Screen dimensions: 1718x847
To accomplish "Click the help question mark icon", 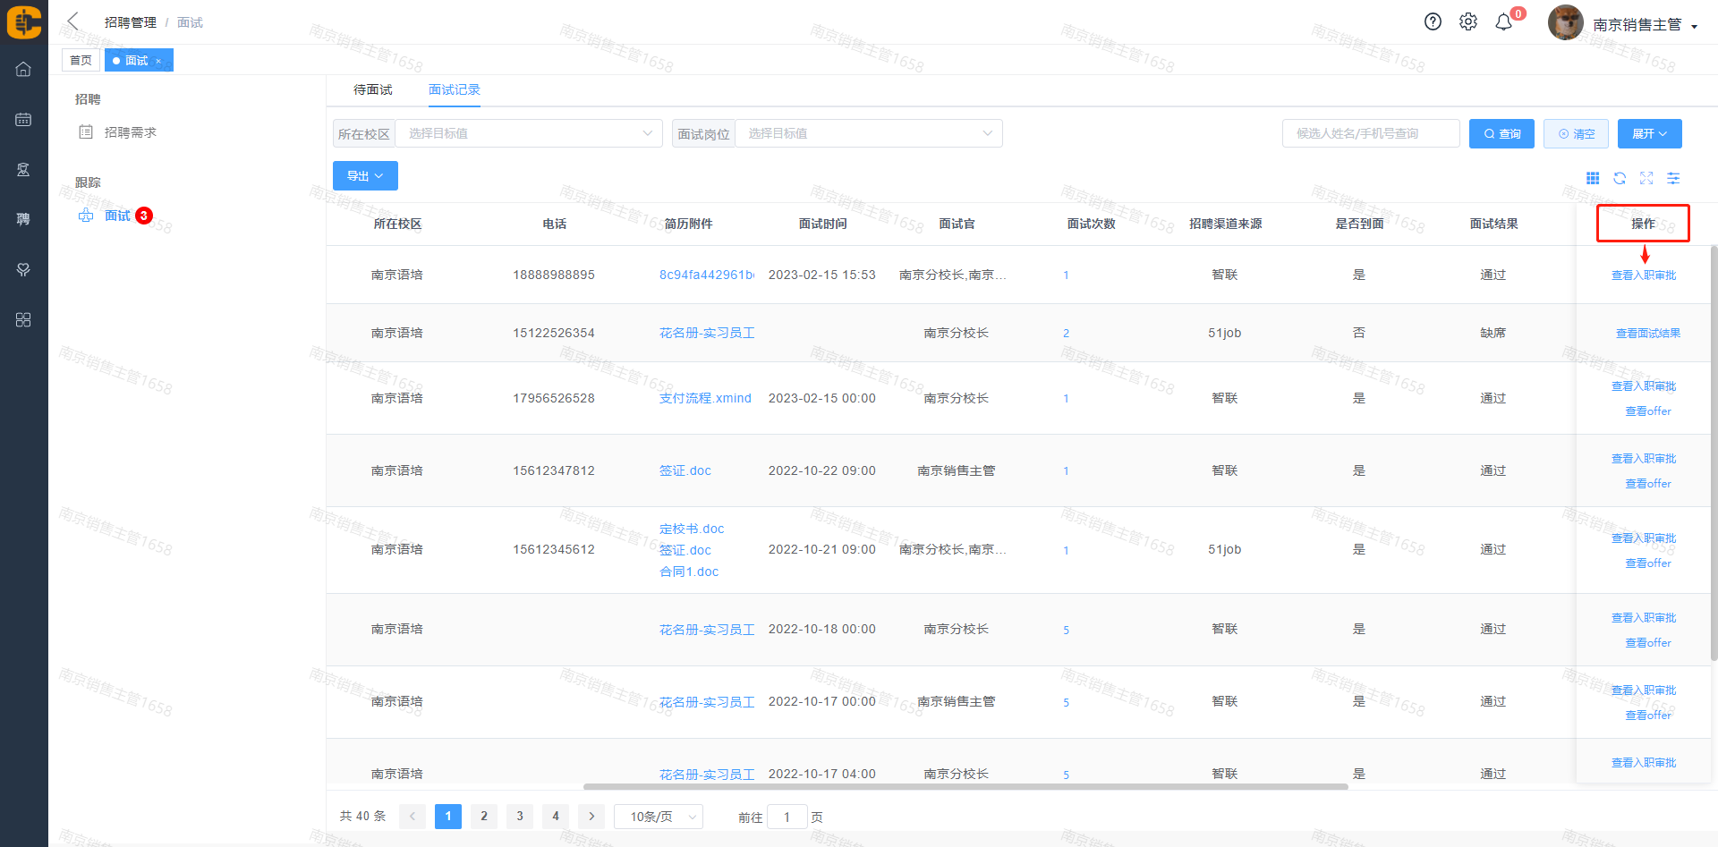I will 1433,22.
